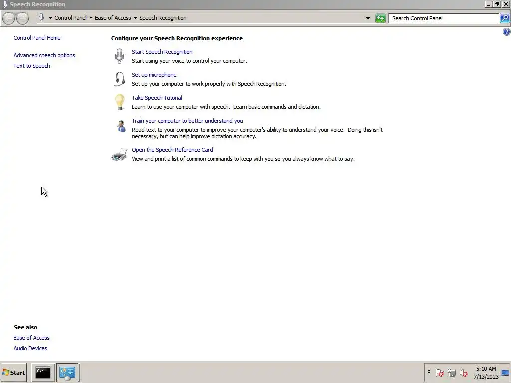Click the Show desktop icon beside the clock
This screenshot has height=383, width=511.
coord(505,373)
